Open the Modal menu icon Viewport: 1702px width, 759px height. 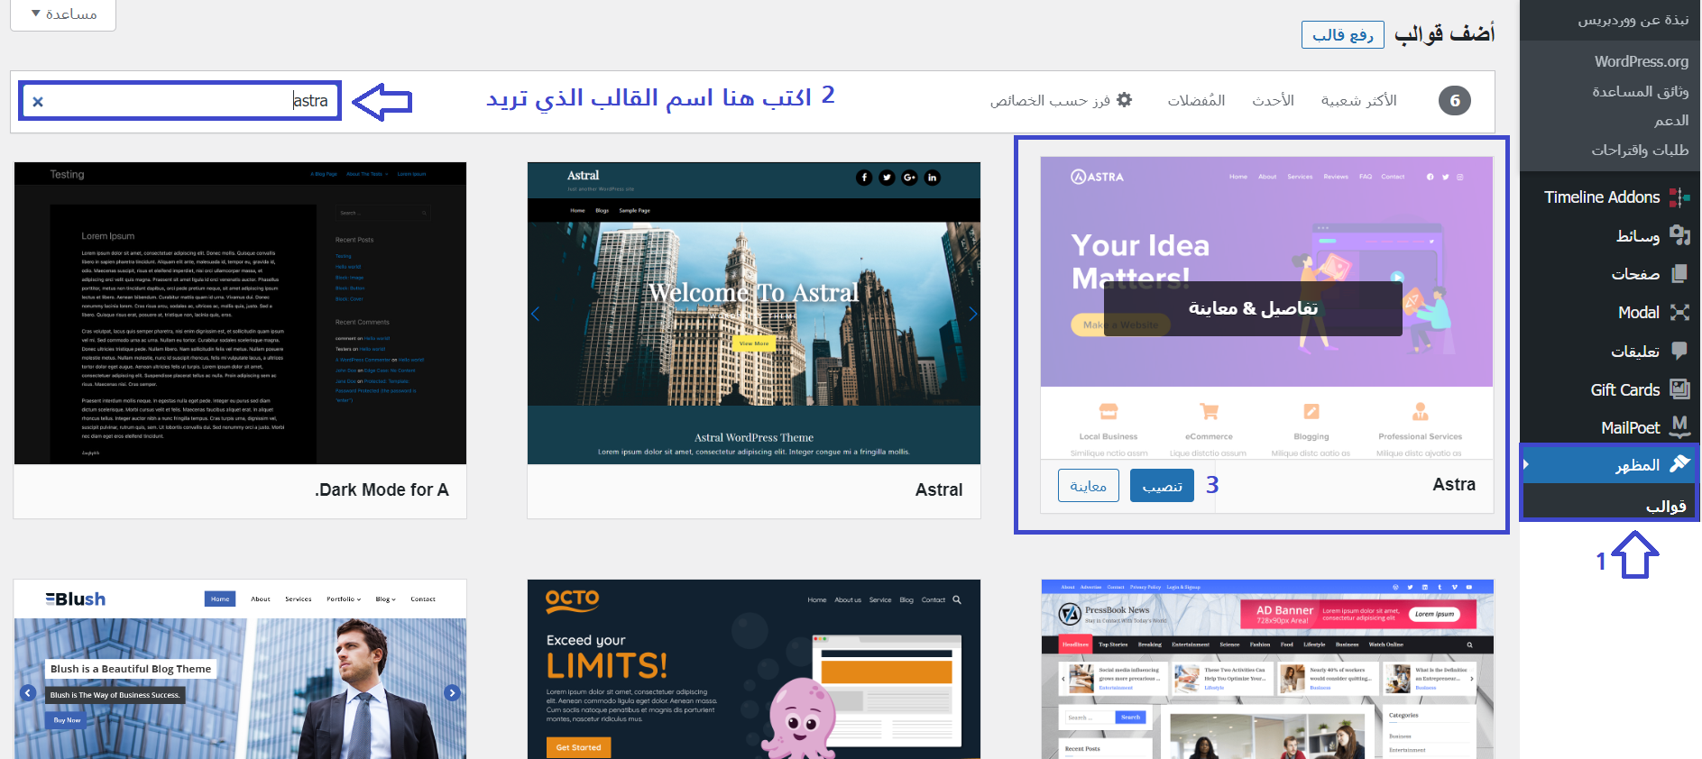pos(1679,313)
